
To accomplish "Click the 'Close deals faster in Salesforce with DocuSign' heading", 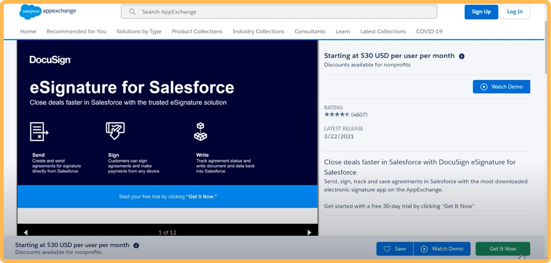I will click(420, 167).
